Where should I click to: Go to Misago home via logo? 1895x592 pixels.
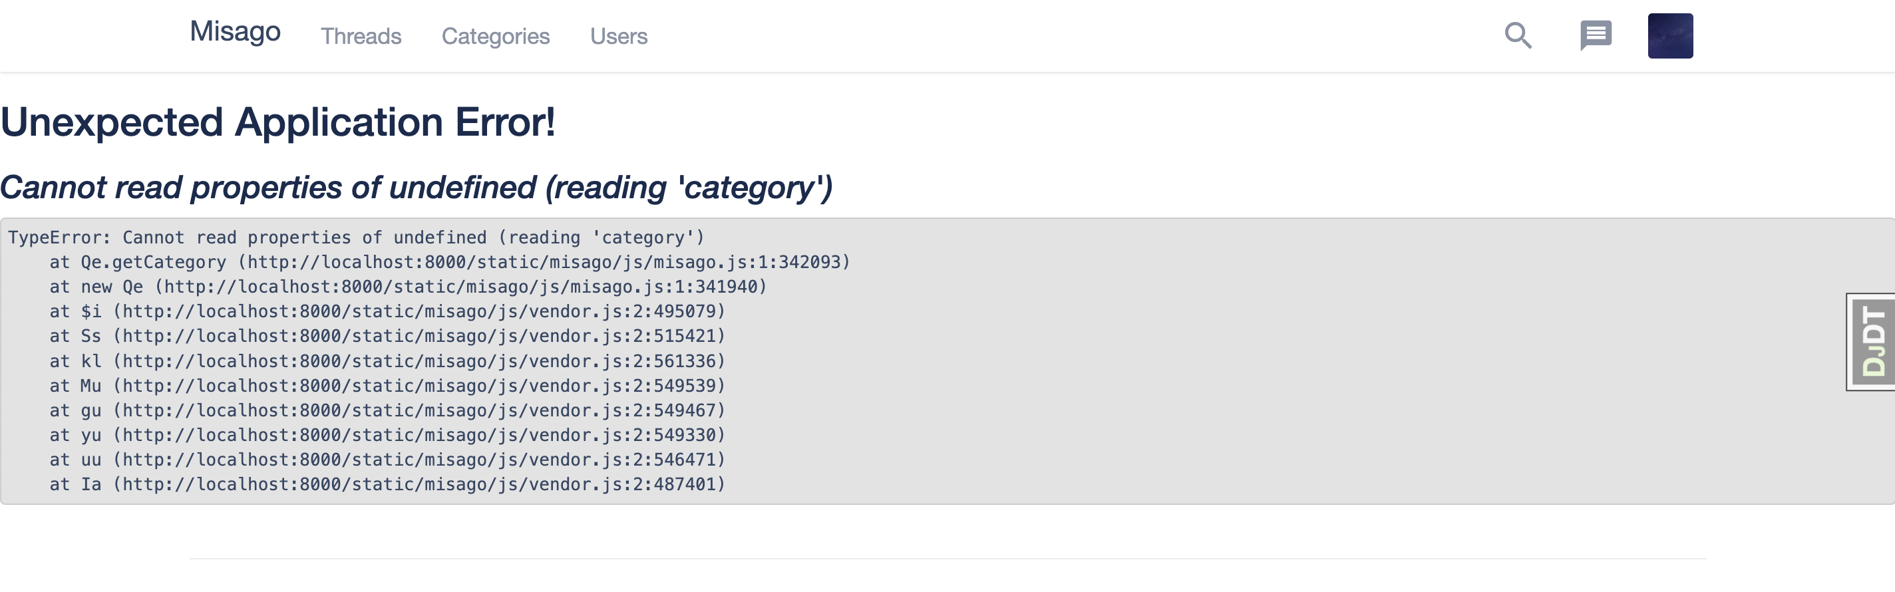click(x=235, y=32)
